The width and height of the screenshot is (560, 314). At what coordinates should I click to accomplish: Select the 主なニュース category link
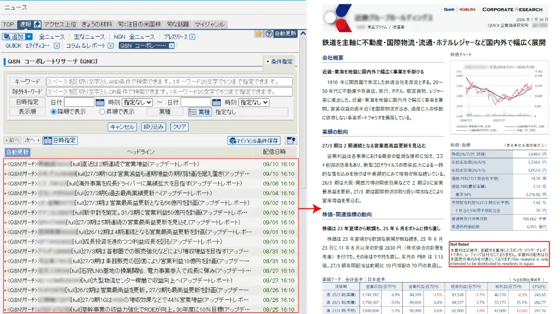(x=89, y=37)
